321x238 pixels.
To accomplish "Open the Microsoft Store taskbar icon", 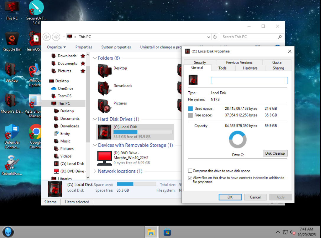I will [167, 232].
